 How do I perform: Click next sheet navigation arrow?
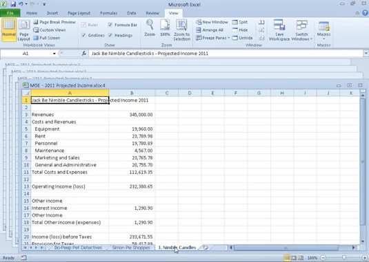[x=36, y=248]
